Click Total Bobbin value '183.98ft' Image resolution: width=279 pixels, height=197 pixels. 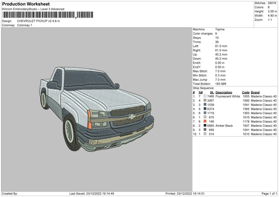[220, 84]
